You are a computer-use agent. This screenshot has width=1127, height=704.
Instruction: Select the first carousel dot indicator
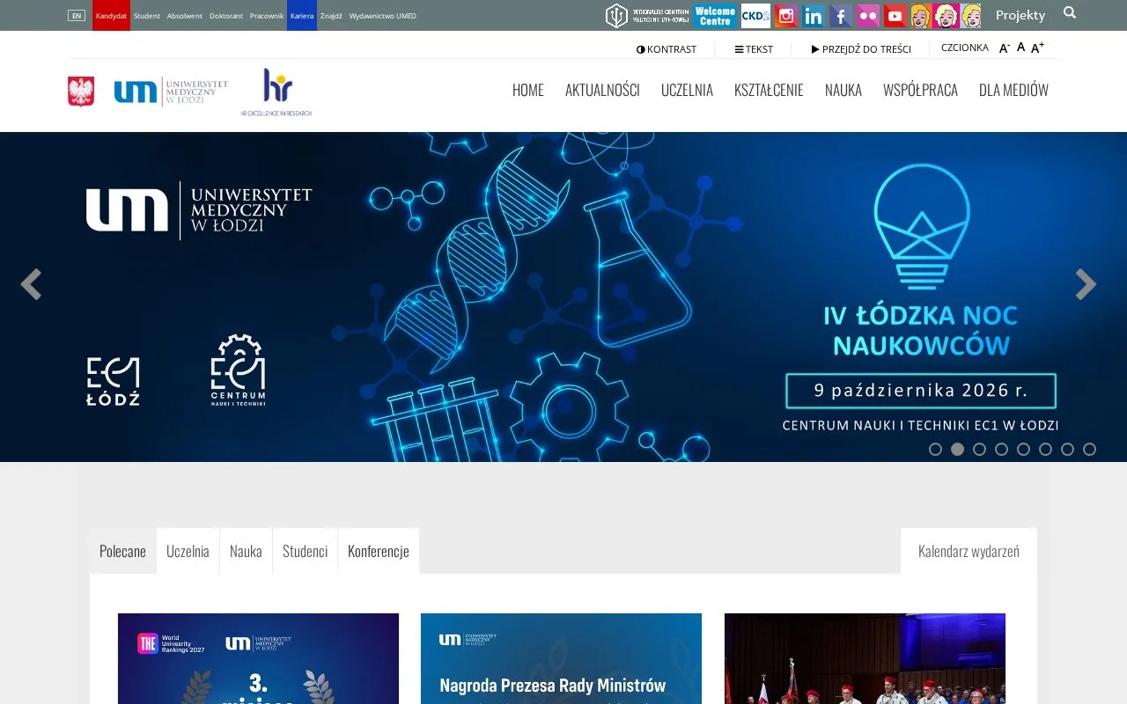pyautogui.click(x=935, y=449)
